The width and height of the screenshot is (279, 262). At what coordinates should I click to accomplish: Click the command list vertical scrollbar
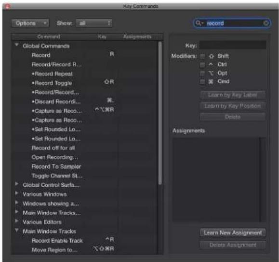coord(160,113)
